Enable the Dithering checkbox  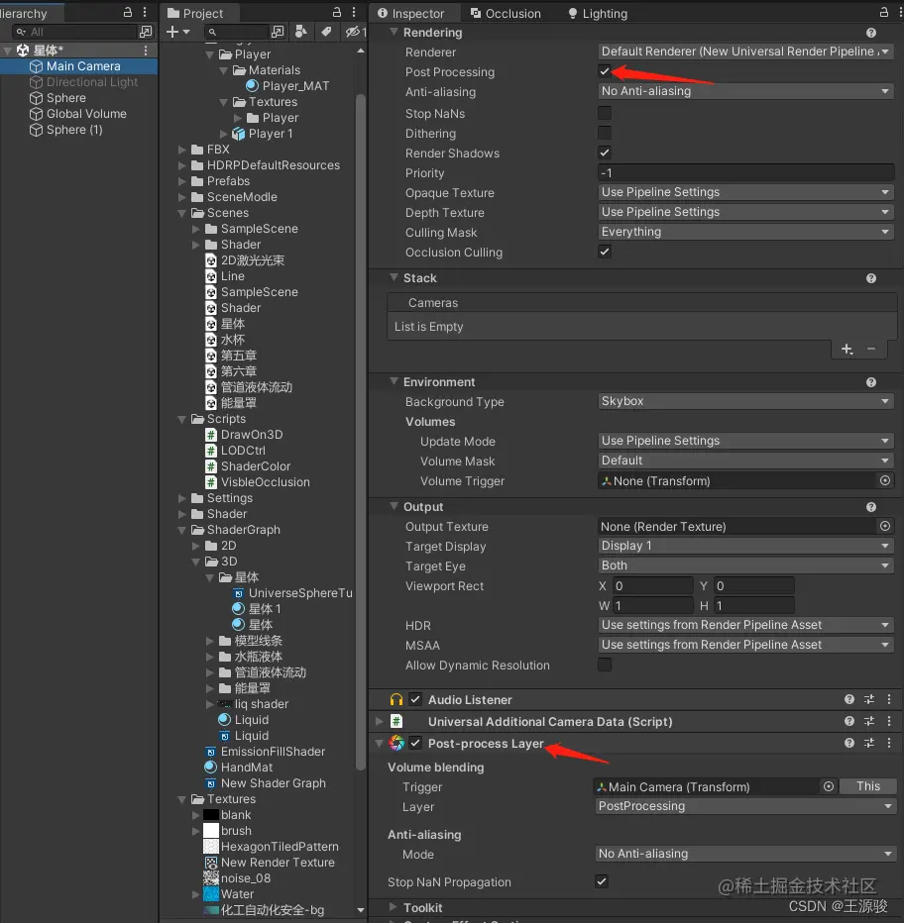click(605, 133)
